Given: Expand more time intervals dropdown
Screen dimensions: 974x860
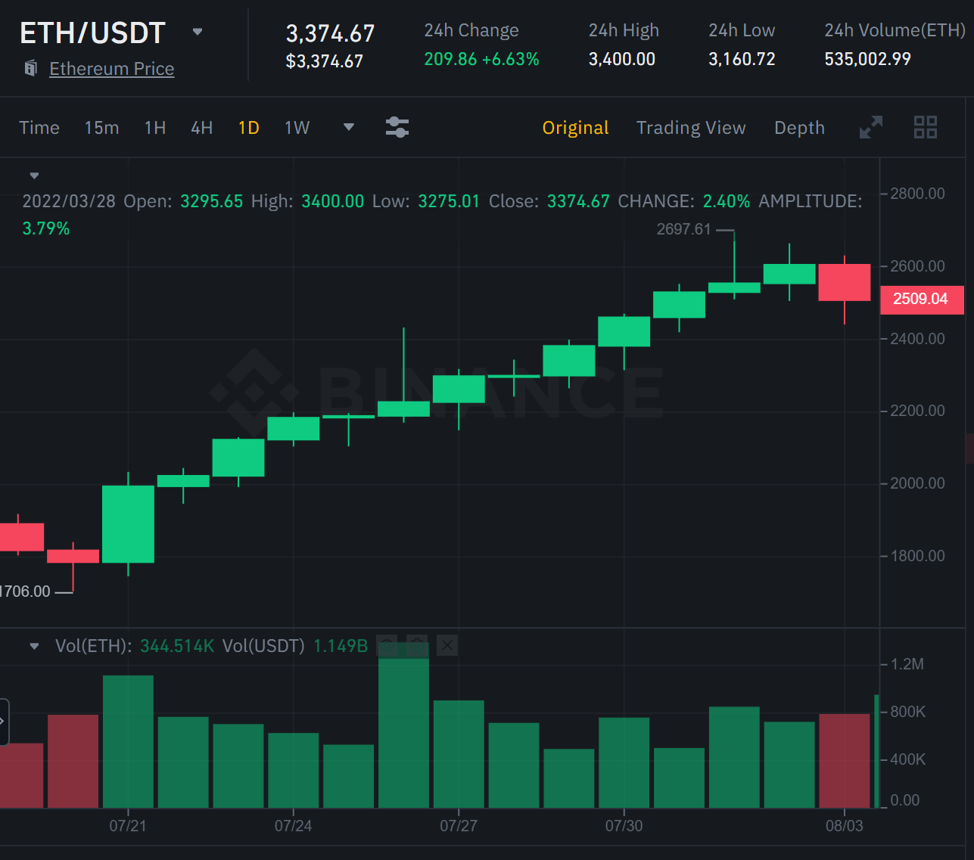Looking at the screenshot, I should 349,127.
